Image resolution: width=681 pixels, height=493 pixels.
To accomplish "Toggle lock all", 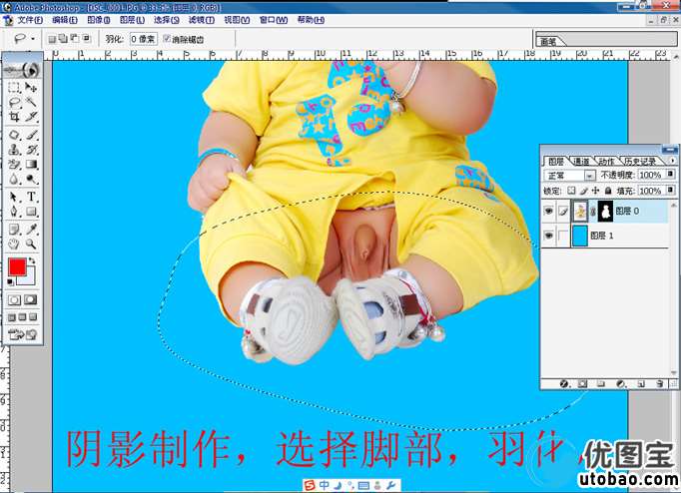I will pos(608,191).
